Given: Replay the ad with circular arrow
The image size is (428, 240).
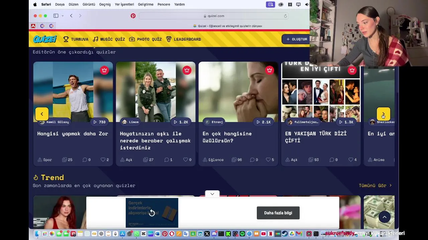Looking at the screenshot, I should tap(152, 213).
